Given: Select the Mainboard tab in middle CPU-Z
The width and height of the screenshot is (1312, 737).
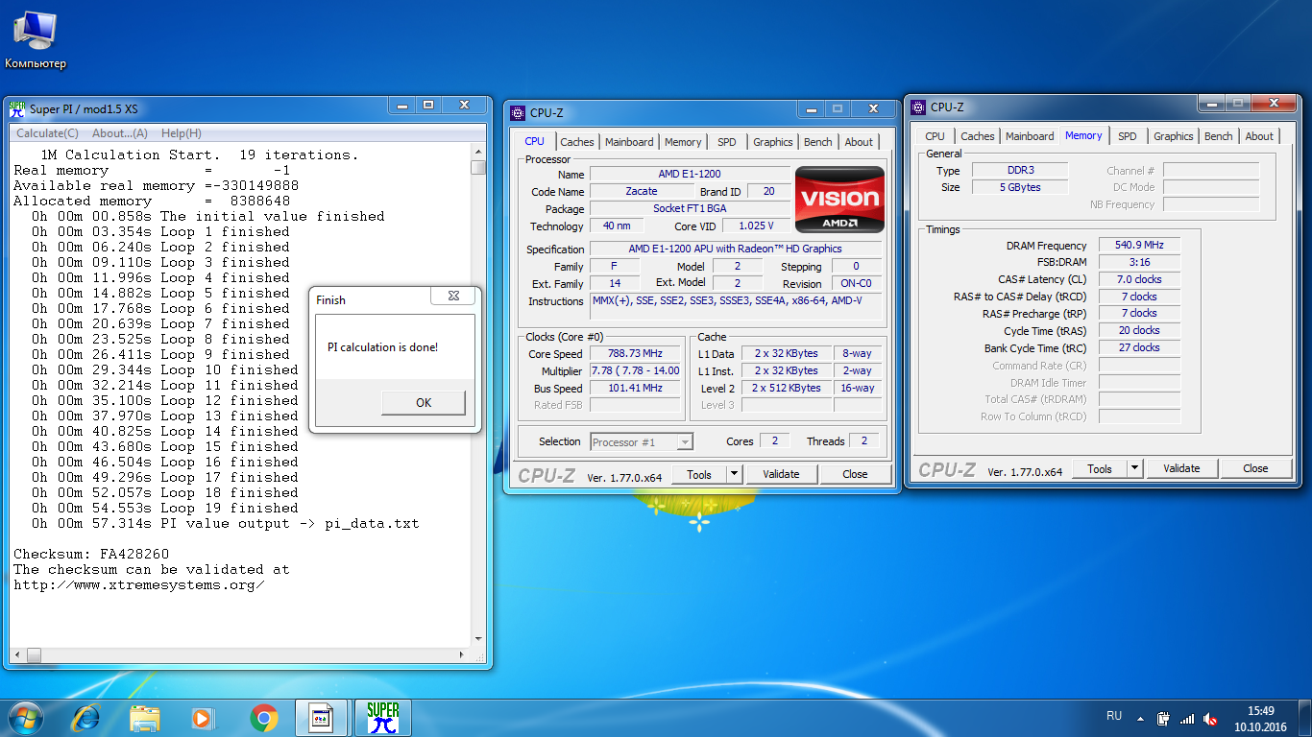Looking at the screenshot, I should click(x=629, y=142).
